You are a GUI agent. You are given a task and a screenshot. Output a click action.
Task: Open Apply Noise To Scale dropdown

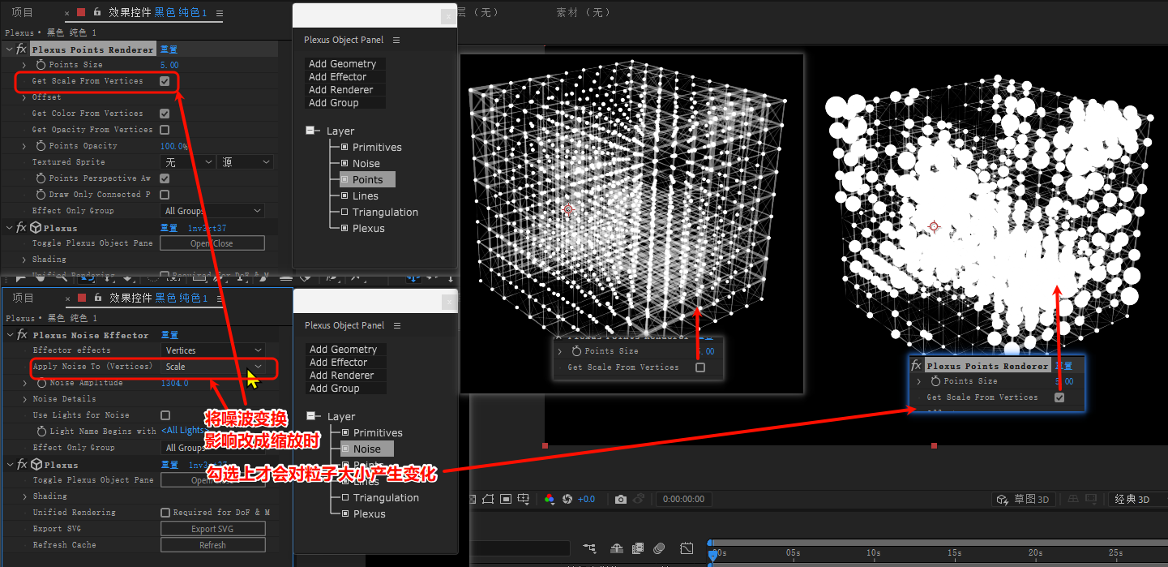click(x=212, y=367)
